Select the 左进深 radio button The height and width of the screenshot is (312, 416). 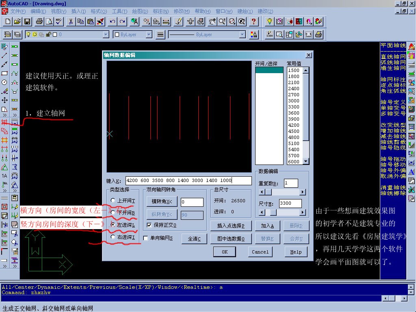click(113, 225)
